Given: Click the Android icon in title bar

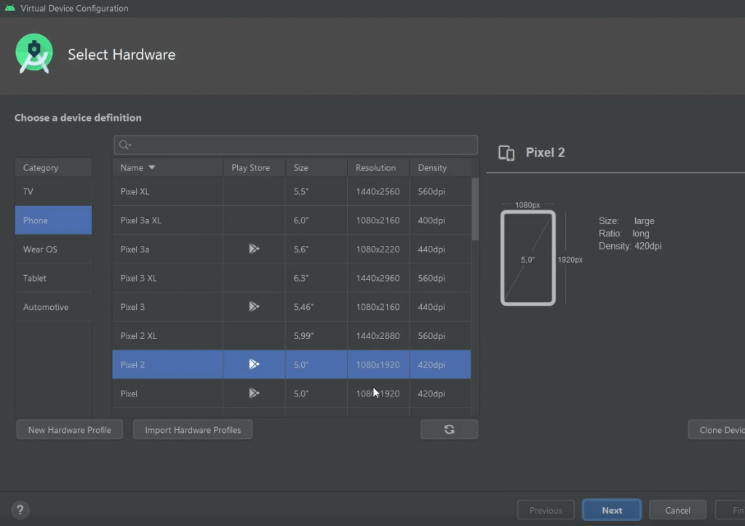Looking at the screenshot, I should point(10,8).
